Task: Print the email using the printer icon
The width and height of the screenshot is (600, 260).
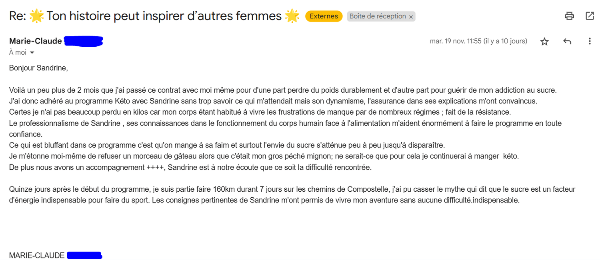Action: pos(569,16)
